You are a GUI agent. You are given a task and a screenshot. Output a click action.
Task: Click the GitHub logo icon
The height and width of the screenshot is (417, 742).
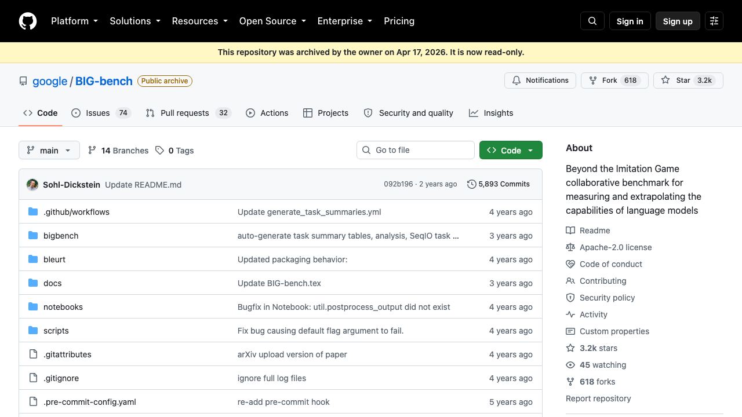[28, 21]
